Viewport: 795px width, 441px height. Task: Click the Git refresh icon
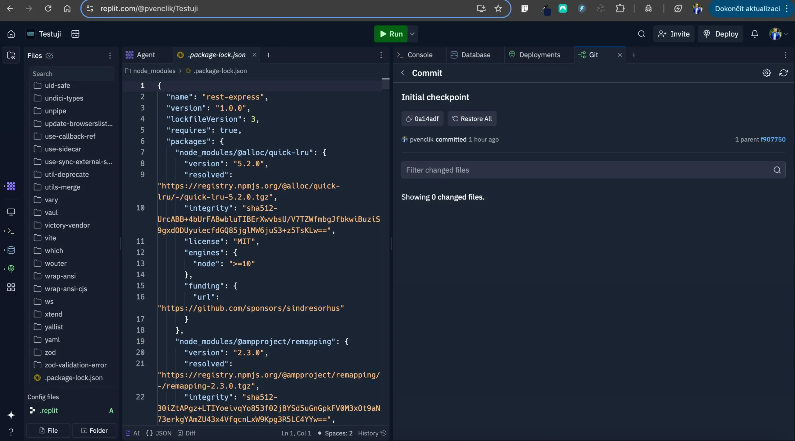[783, 73]
